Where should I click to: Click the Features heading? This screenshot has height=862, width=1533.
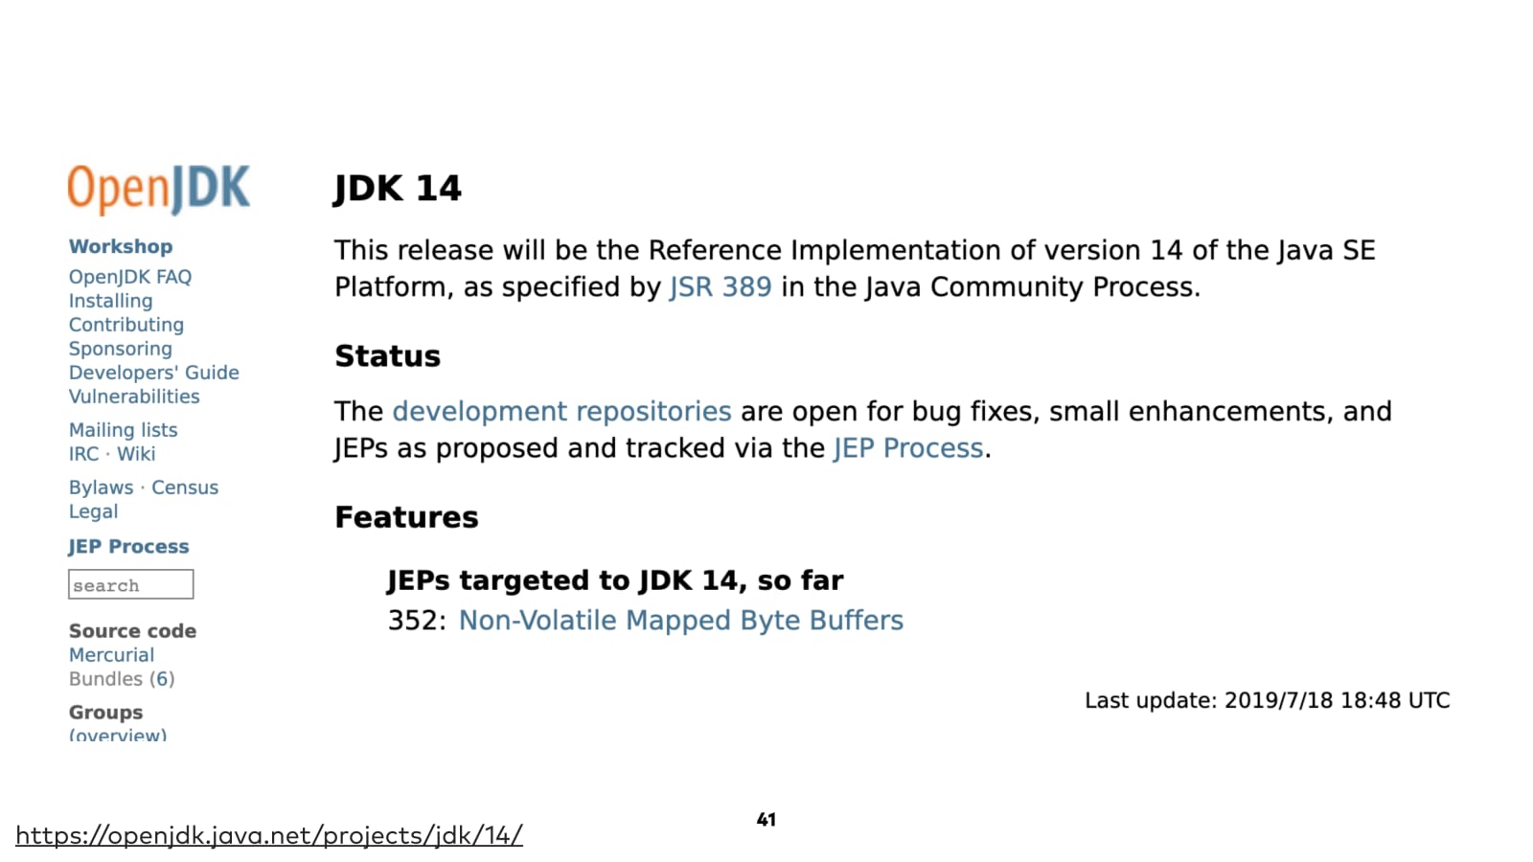click(x=406, y=517)
